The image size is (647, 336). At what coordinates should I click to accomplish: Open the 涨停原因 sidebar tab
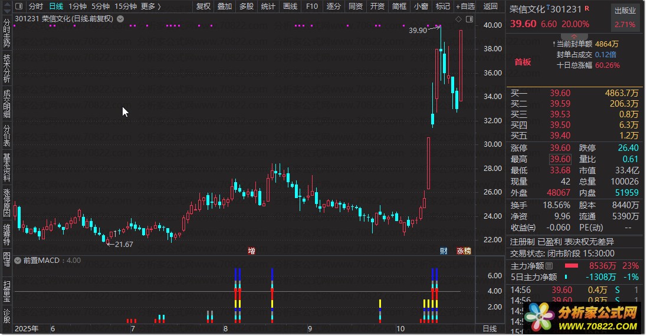point(6,202)
